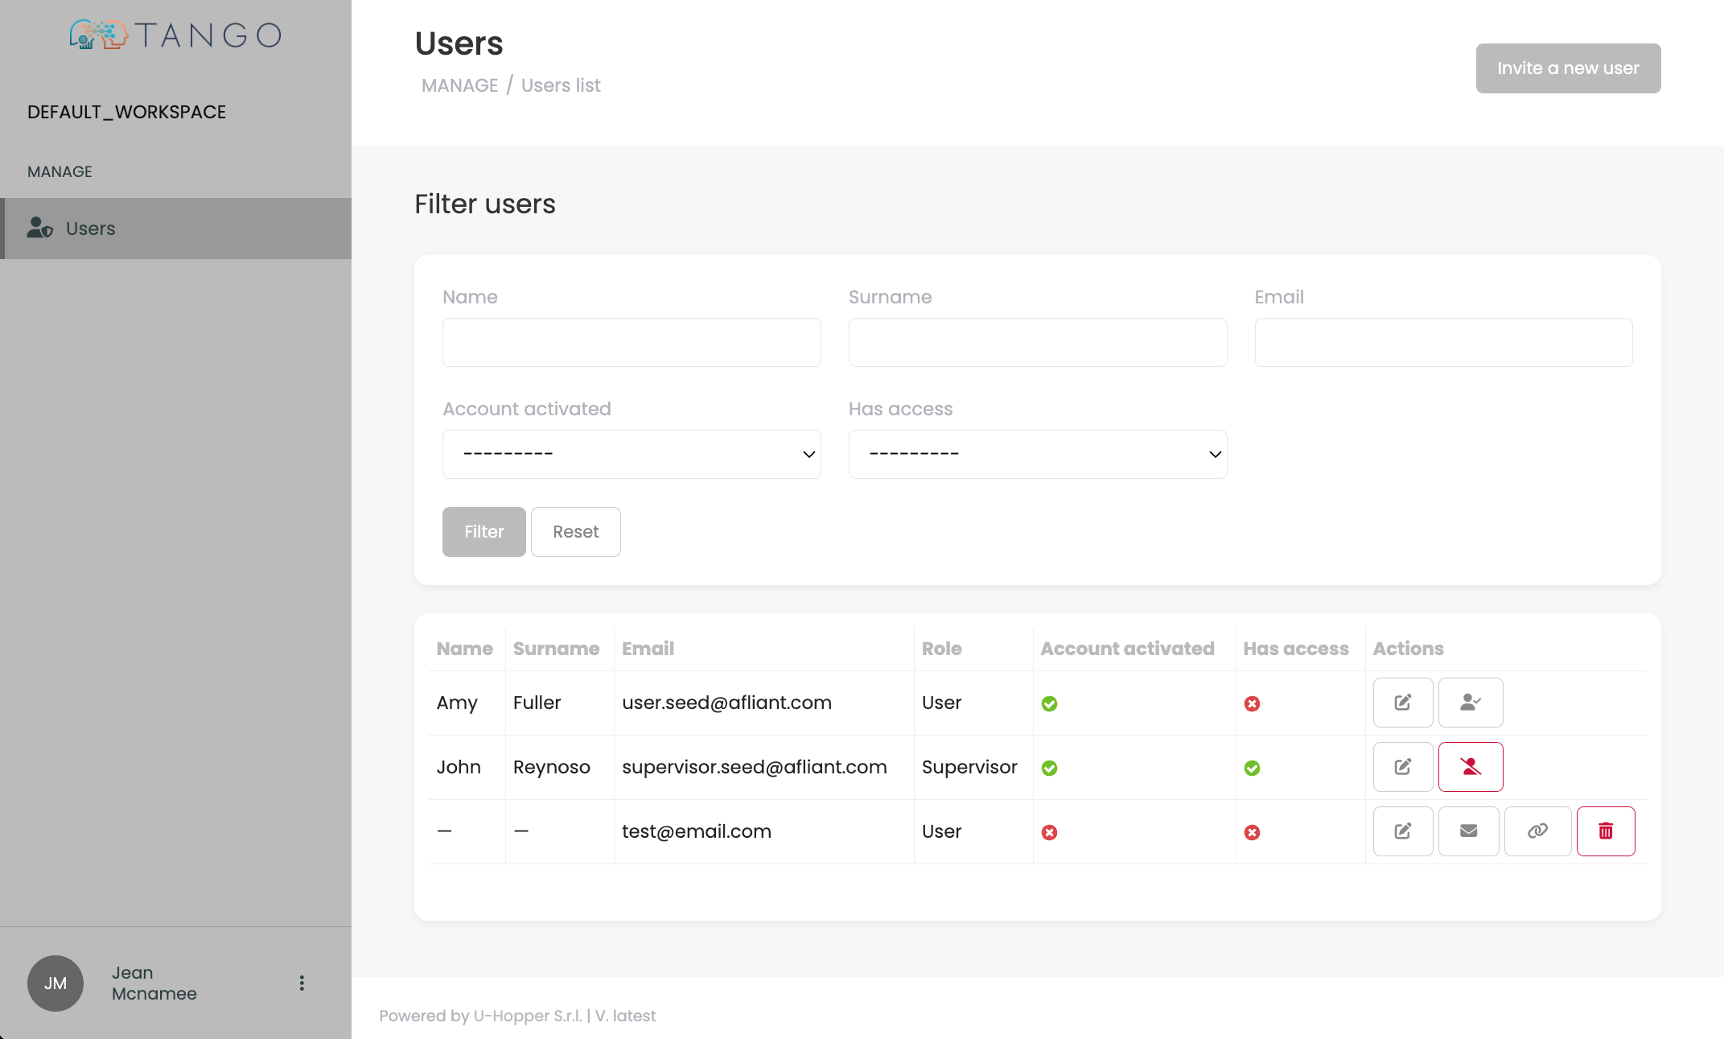Screen dimensions: 1724x1039
Task: Copy invite link icon for test@email.com row
Action: (x=1537, y=831)
